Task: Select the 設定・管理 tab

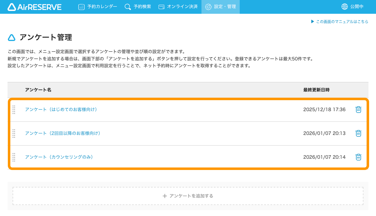Action: point(221,7)
